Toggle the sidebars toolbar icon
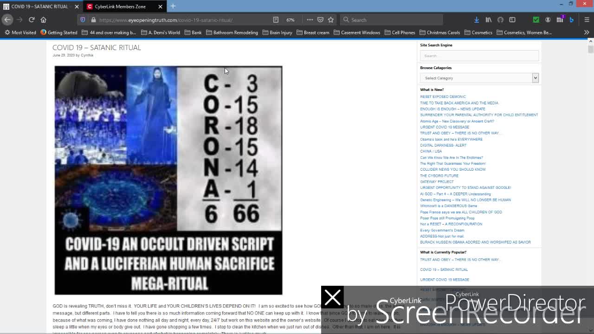 [512, 19]
